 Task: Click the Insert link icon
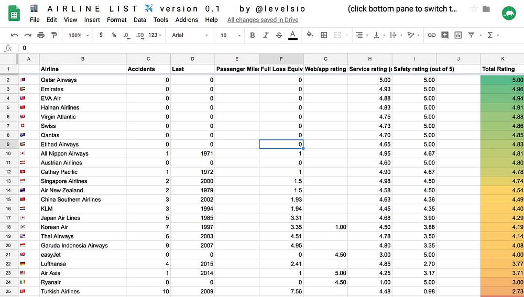431,35
